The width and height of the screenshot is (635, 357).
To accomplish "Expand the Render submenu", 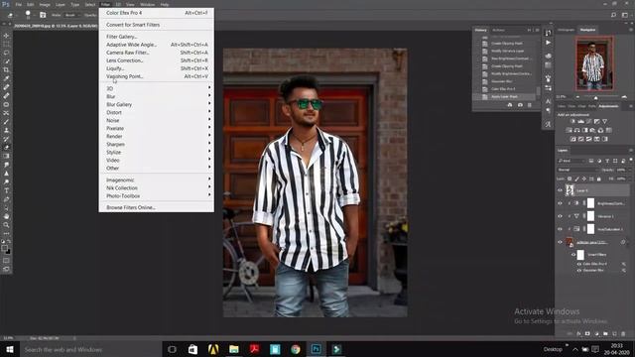I will pyautogui.click(x=157, y=136).
